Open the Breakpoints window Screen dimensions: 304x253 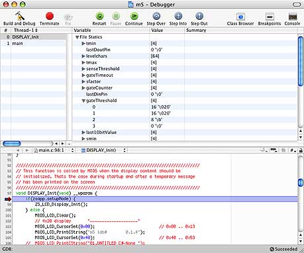point(270,17)
